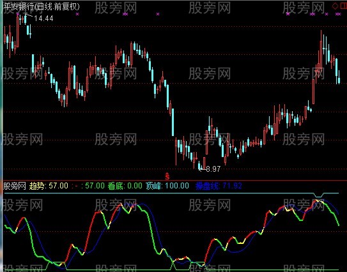
Task: Click the white 股旁网 indicator name beside 趋势
Action: click(x=14, y=186)
